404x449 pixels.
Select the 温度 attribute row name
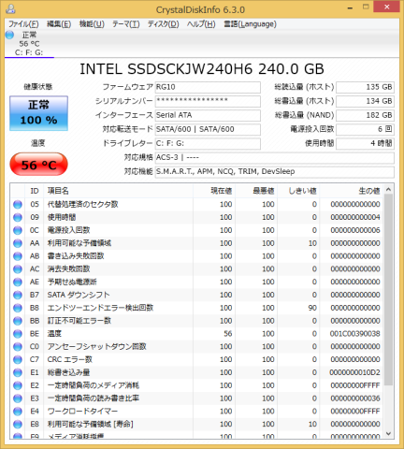pyautogui.click(x=54, y=334)
